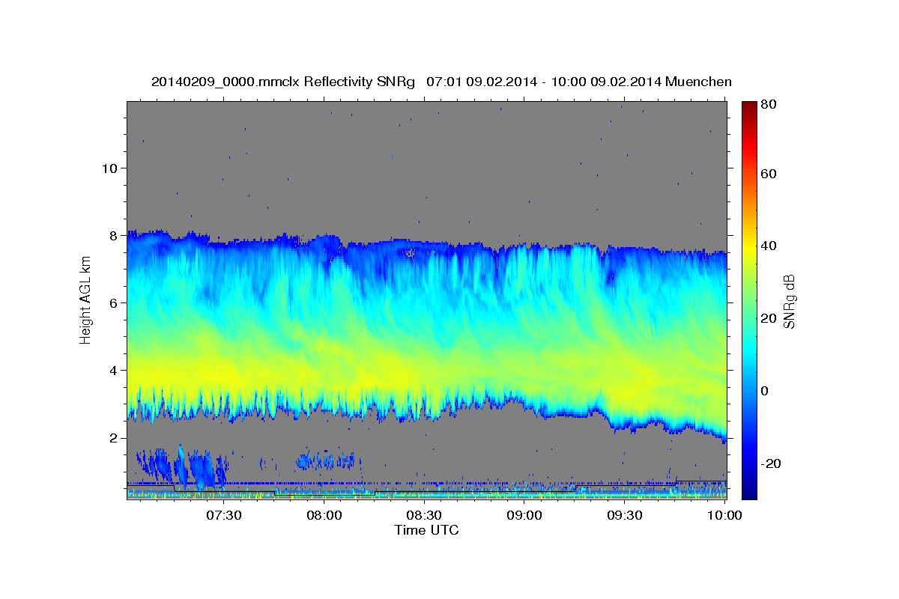Click the colorbar value -20
899x599 pixels.
click(x=772, y=463)
